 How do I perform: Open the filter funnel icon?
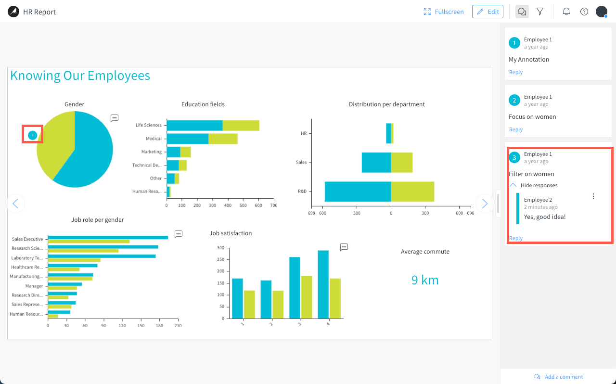click(x=540, y=12)
